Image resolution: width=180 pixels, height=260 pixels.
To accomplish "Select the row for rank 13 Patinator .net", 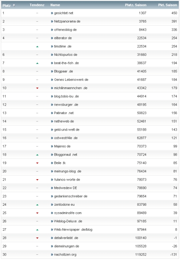I will pyautogui.click(x=90, y=113).
